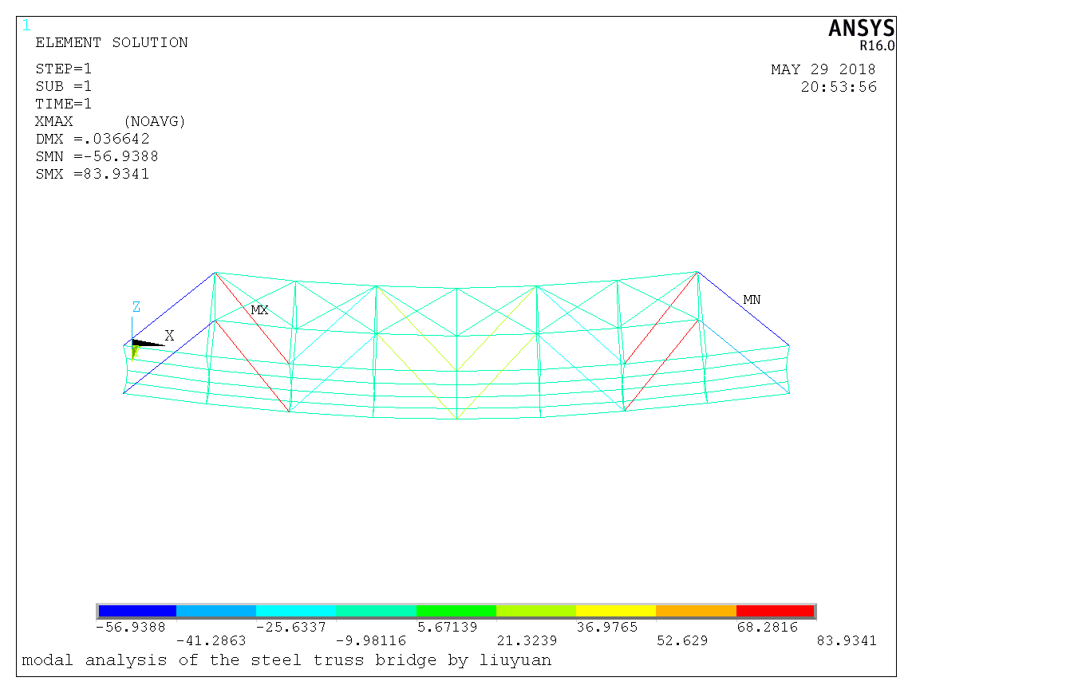
Task: Click the "TIME=1" text
Action: click(x=64, y=104)
